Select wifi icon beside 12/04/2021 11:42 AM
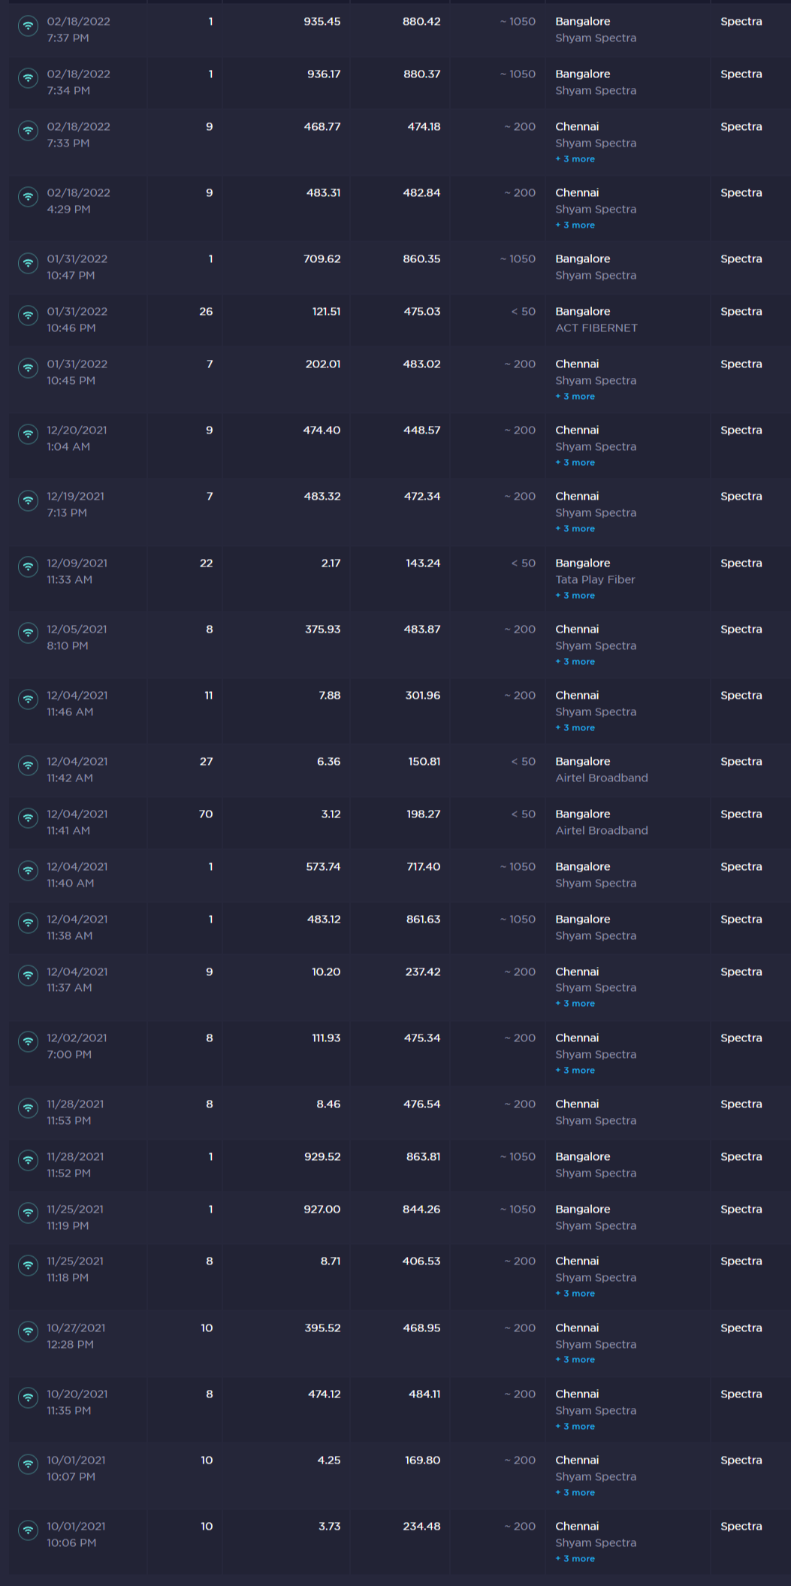The image size is (791, 1586). point(29,766)
